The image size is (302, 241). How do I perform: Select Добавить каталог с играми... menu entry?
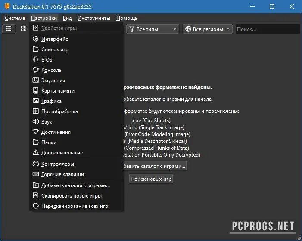click(x=77, y=185)
